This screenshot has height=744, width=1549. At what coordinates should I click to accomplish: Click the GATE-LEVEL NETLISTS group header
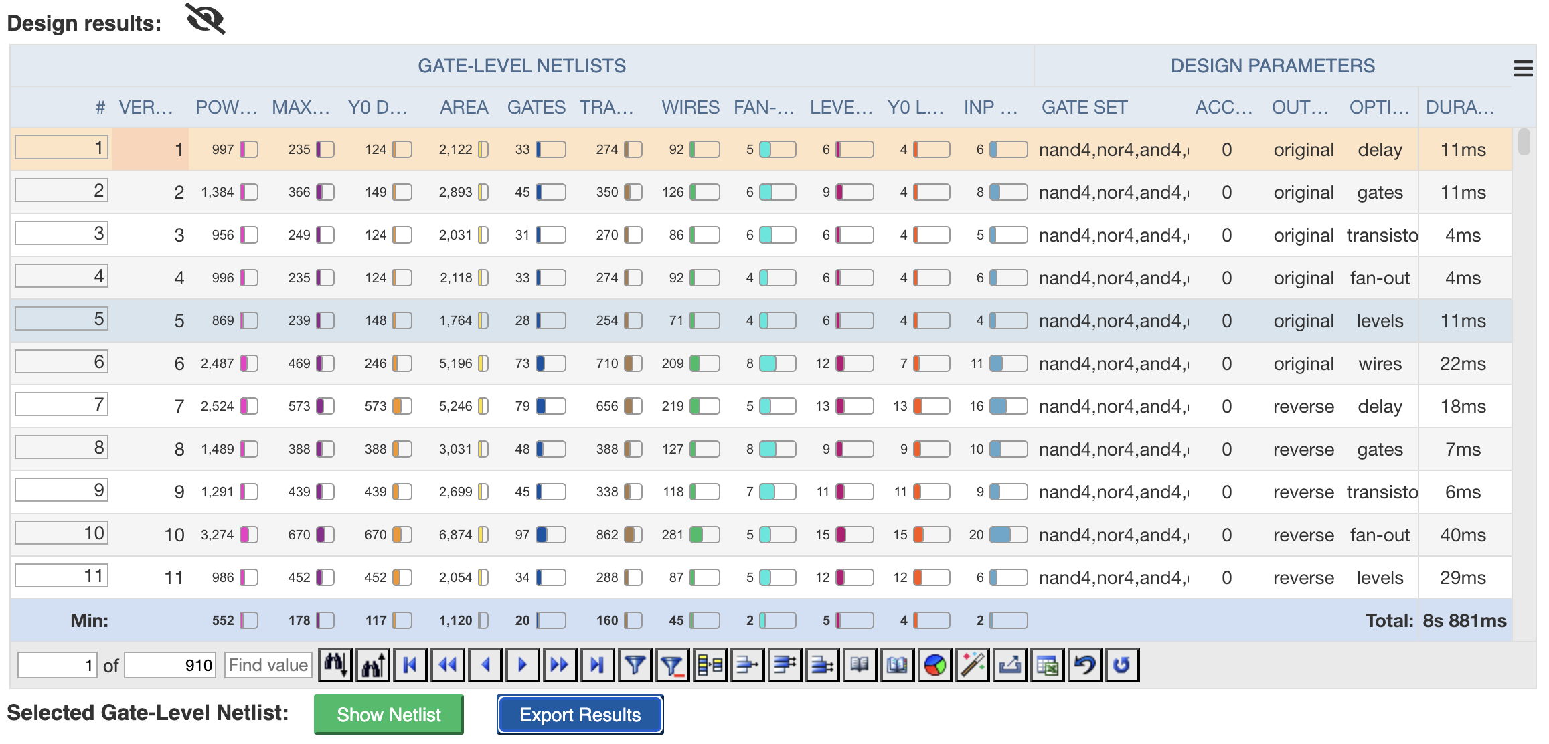coord(521,66)
